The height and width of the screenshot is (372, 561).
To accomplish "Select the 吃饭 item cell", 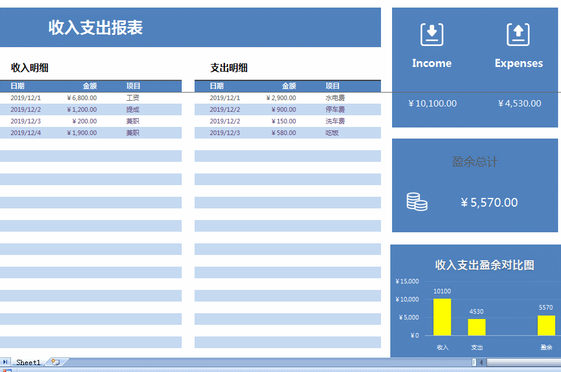I will (332, 133).
